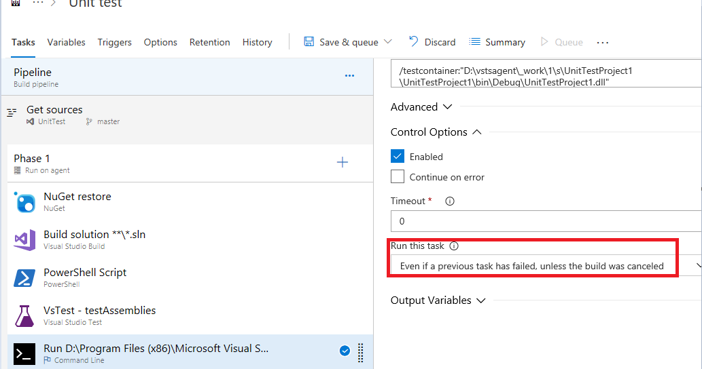The image size is (702, 369).
Task: Click the NuGet restore task icon
Action: (x=25, y=202)
